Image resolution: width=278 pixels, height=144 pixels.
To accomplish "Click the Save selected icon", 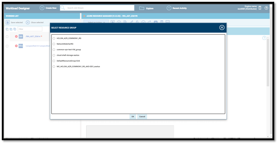I will point(8,23).
